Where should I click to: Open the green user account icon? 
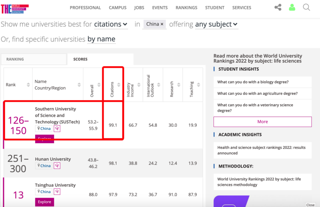coord(292,7)
